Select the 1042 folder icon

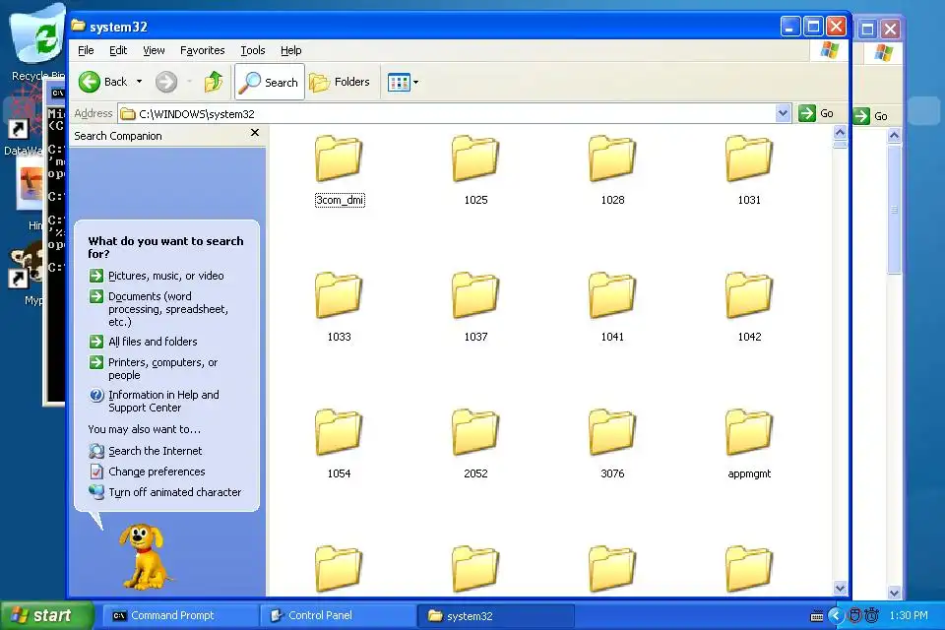(749, 294)
